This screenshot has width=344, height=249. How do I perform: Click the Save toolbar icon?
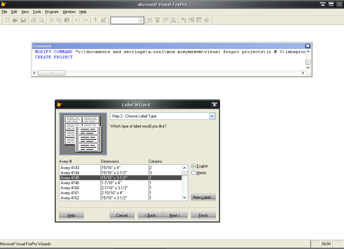click(23, 20)
